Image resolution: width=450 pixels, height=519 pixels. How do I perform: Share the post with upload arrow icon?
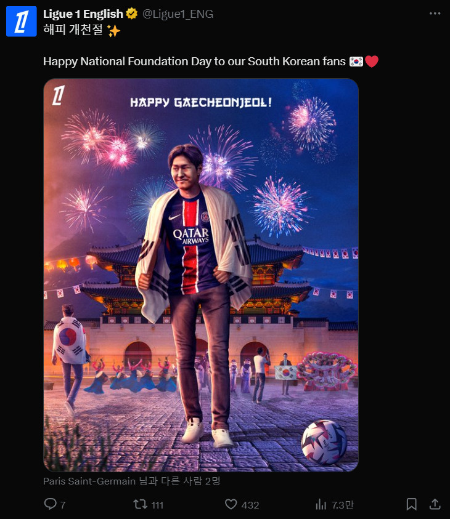[435, 504]
